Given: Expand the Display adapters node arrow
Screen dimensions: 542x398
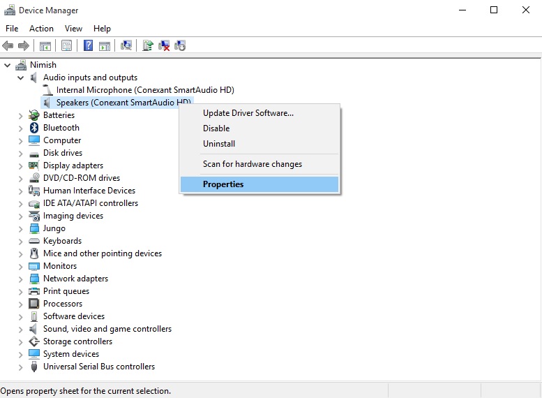Looking at the screenshot, I should (x=20, y=166).
